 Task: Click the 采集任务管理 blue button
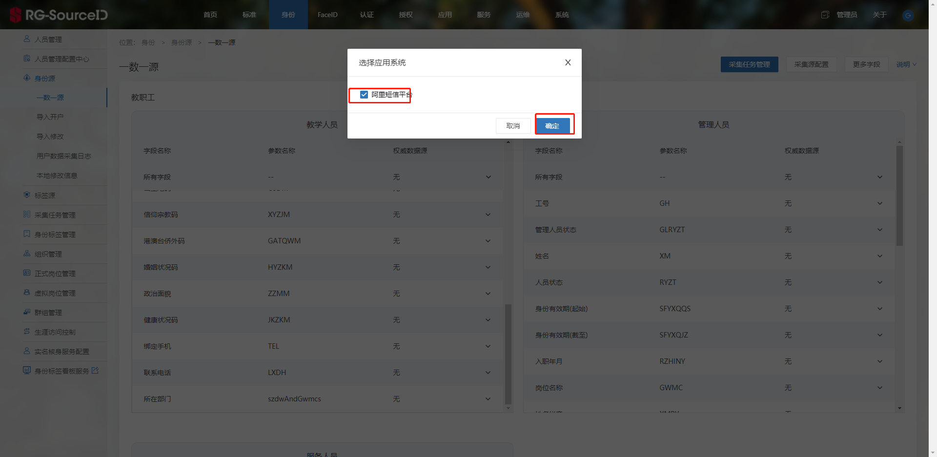click(x=749, y=64)
